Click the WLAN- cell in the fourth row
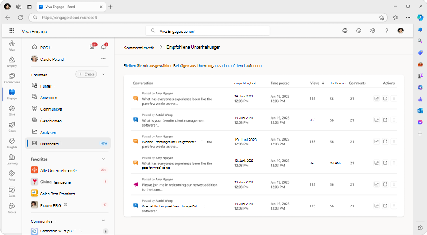This screenshot has height=235, width=427. pos(335,163)
